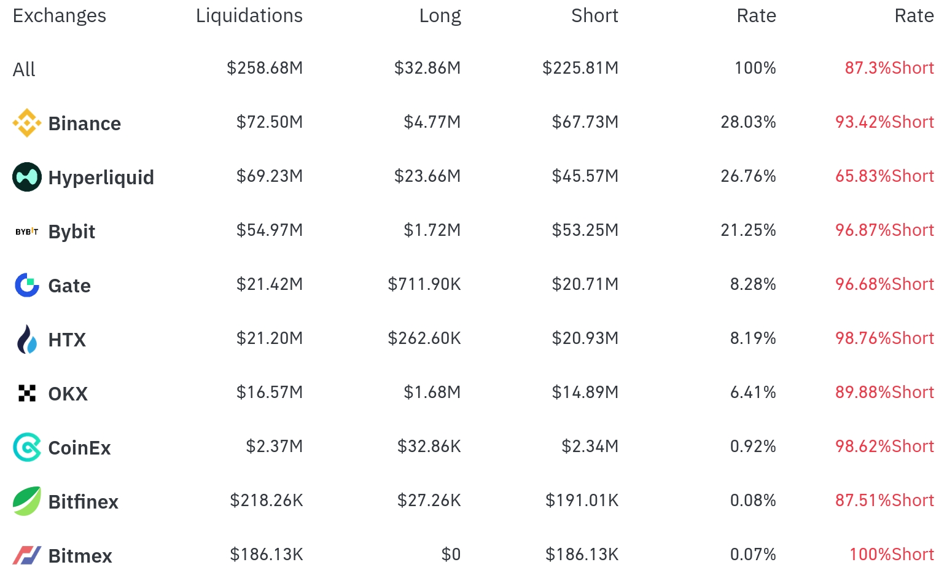
Task: Click the HTX flame logo icon
Action: [x=27, y=339]
